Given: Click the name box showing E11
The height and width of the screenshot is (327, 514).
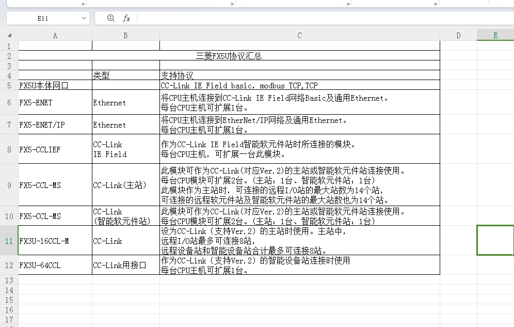Looking at the screenshot, I should tap(43, 18).
